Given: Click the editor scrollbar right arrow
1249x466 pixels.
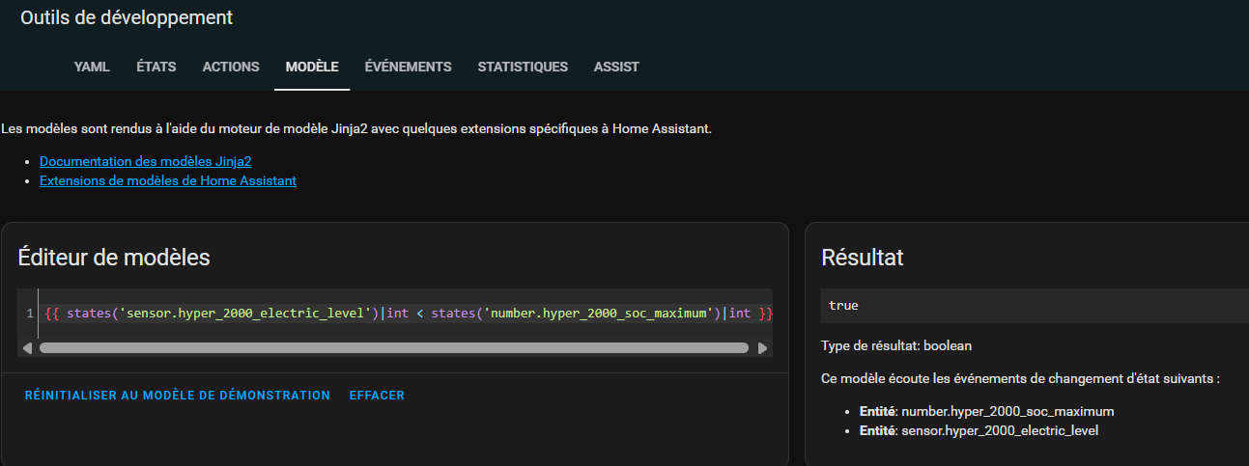Looking at the screenshot, I should (x=762, y=347).
